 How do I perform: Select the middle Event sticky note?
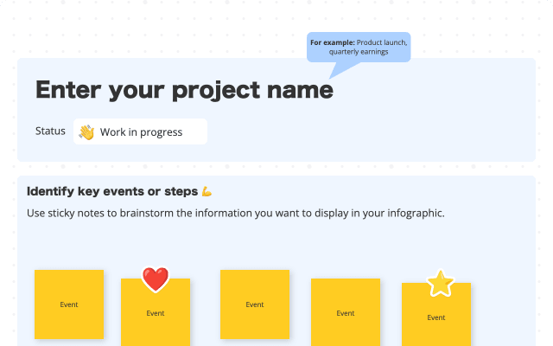coord(255,304)
